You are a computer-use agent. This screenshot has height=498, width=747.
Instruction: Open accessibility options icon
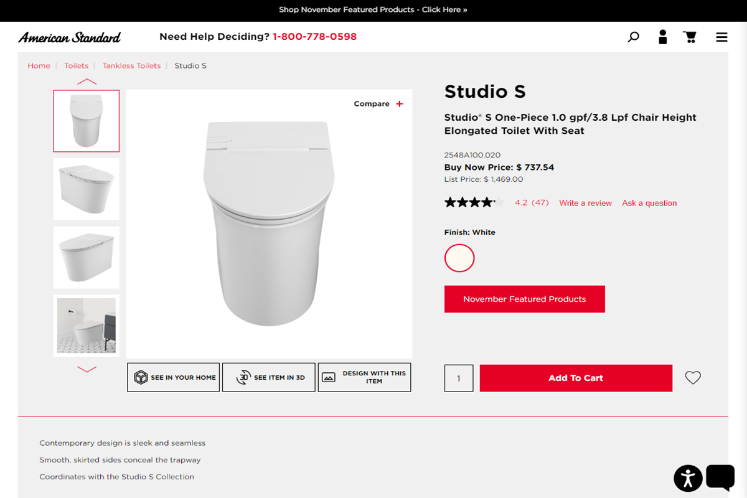click(x=688, y=478)
